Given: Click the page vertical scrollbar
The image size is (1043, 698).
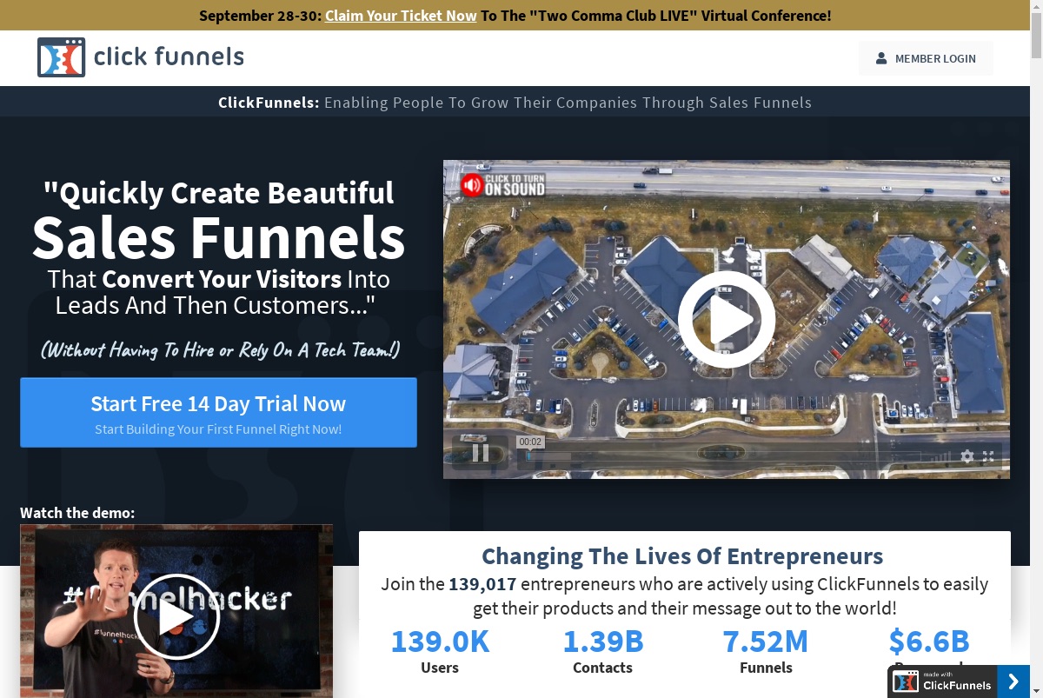Looking at the screenshot, I should [1036, 349].
